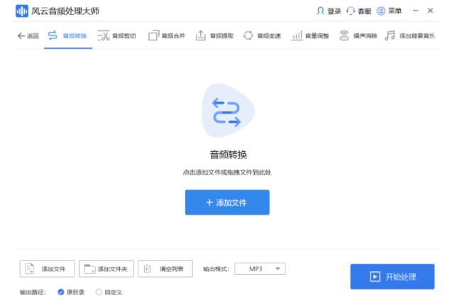Open the 添加背景音乐 music note tool
The width and height of the screenshot is (467, 301).
click(x=410, y=35)
